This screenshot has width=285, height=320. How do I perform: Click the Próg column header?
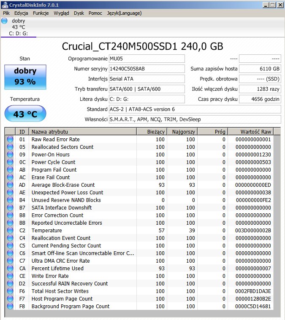click(213, 132)
